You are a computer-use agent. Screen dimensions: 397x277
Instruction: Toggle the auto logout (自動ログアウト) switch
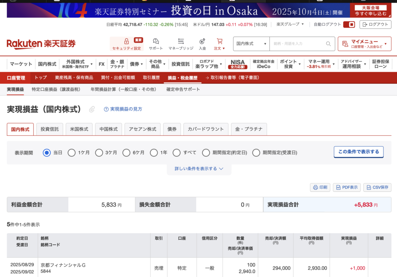point(349,24)
